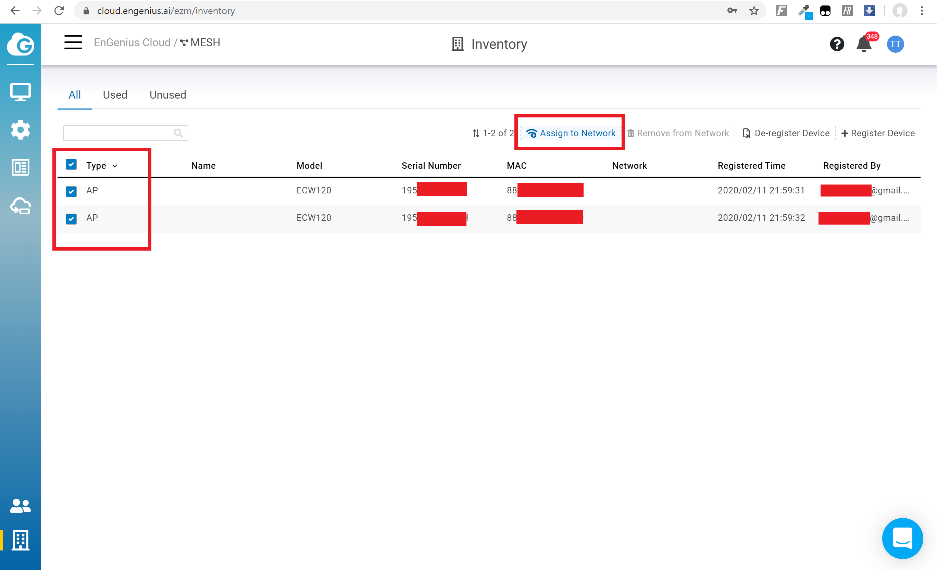Image resolution: width=937 pixels, height=570 pixels.
Task: Sort by the MAC column header
Action: [517, 166]
